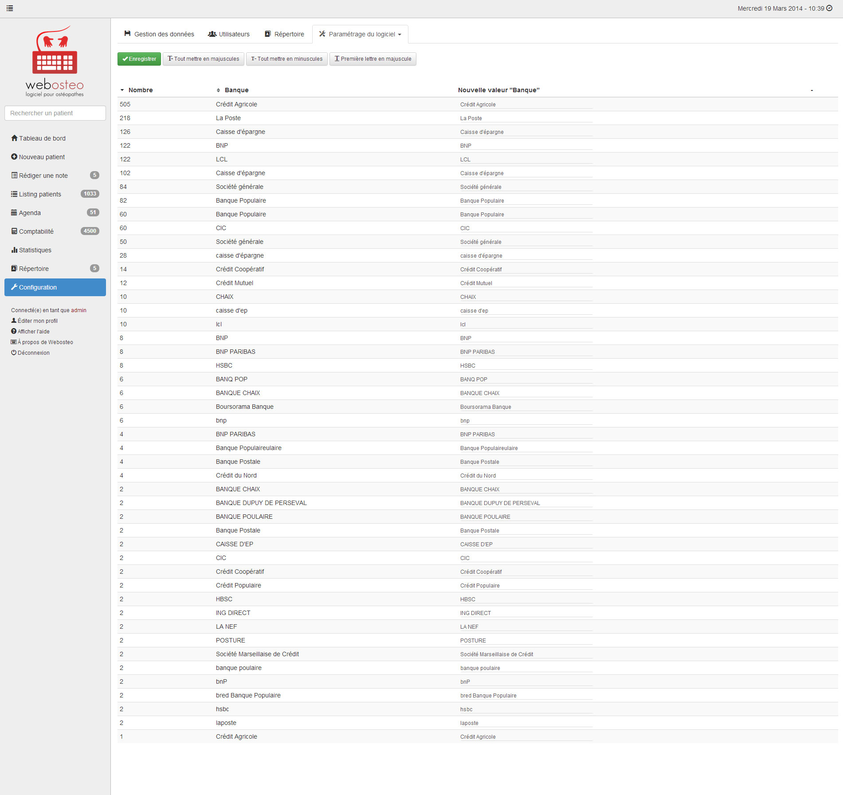
Task: Open the Répertoire tab
Action: (x=284, y=34)
